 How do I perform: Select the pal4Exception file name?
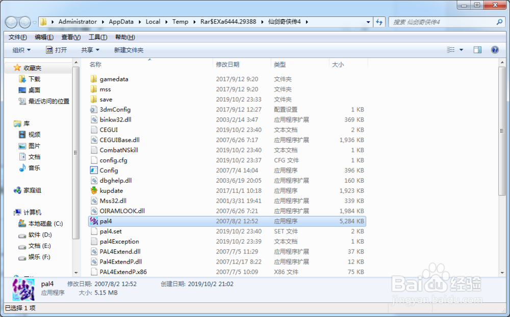[x=119, y=241]
